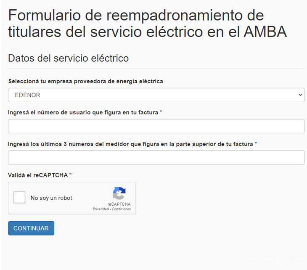Click the "Validá el reCAPTCHA" label

38,175
